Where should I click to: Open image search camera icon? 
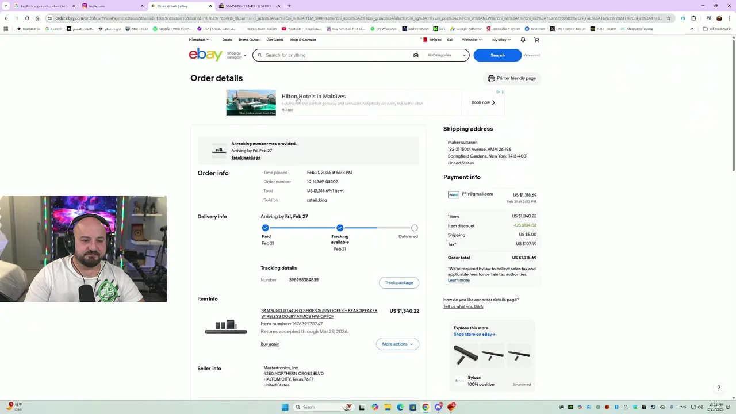point(416,55)
